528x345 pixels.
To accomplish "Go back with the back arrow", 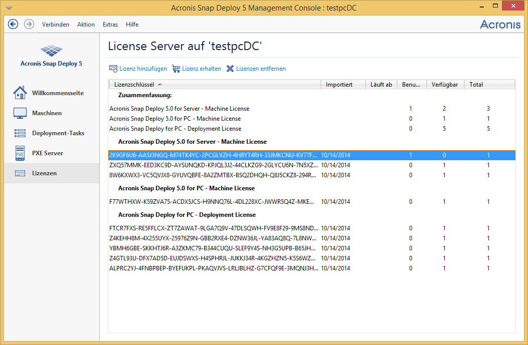I will (x=13, y=24).
